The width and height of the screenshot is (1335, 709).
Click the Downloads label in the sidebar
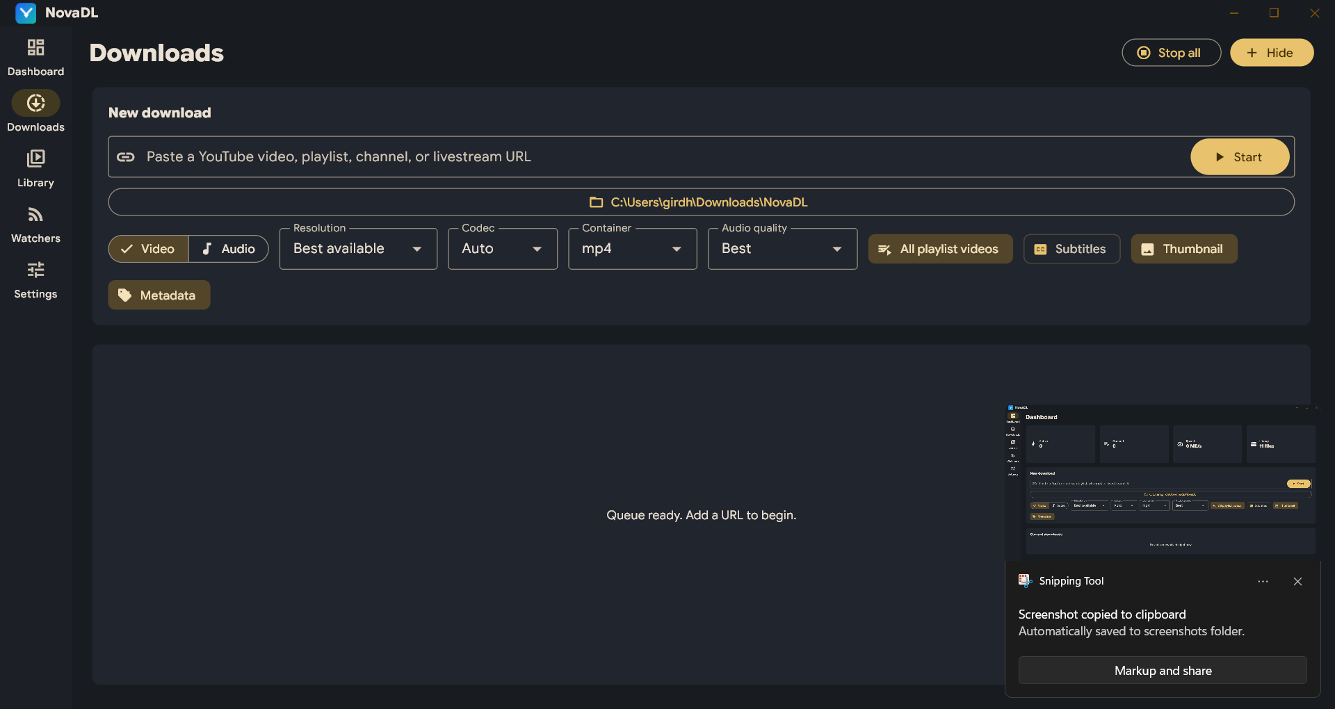(x=35, y=127)
